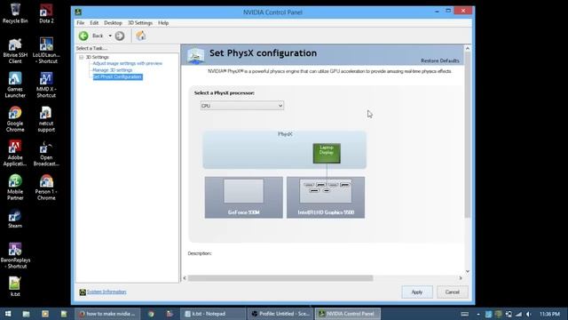Click horizontal scrollbar right arrow
This screenshot has width=568, height=320.
[461, 278]
